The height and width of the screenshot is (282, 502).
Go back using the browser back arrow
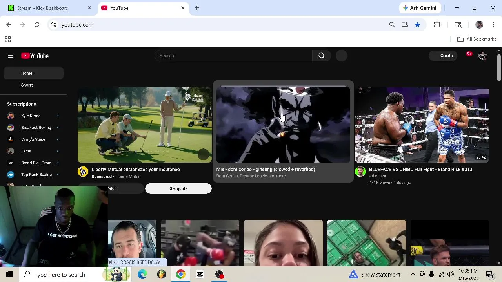(x=9, y=25)
